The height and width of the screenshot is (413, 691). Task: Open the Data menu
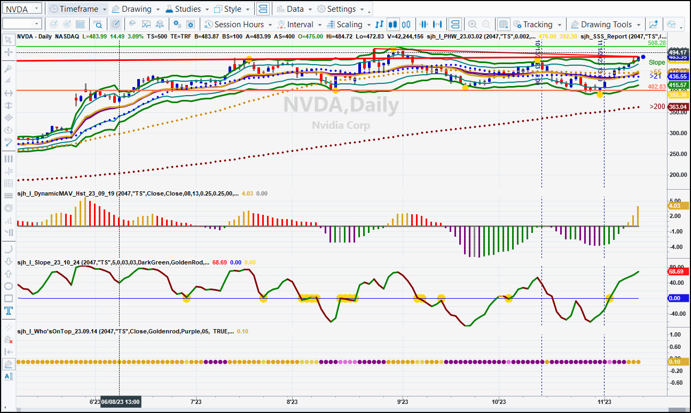pos(294,9)
